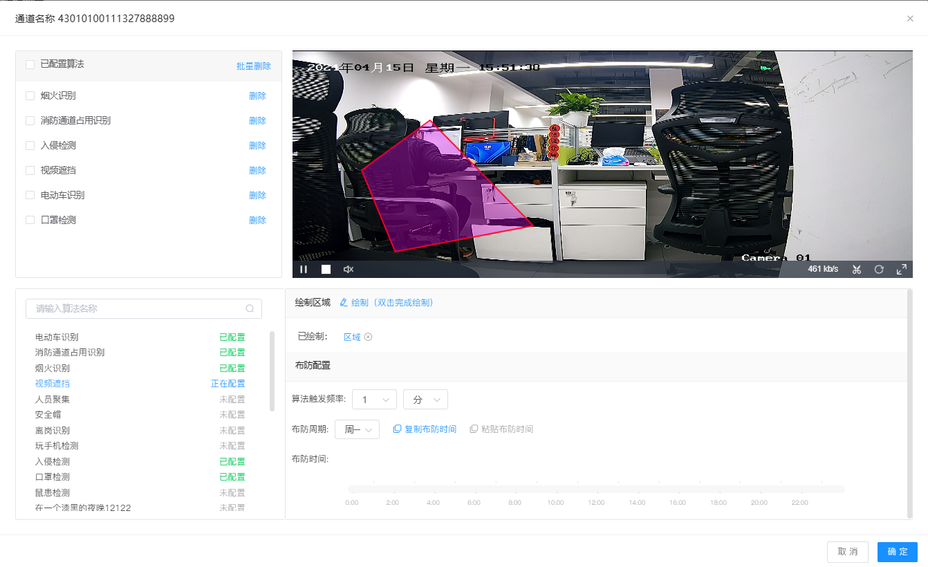Tick the 消防通道占用识别 checkbox

click(30, 121)
